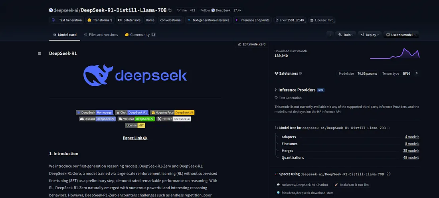Image resolution: width=439 pixels, height=198 pixels.
Task: Open the Quantizations 48 models link
Action: (x=411, y=158)
